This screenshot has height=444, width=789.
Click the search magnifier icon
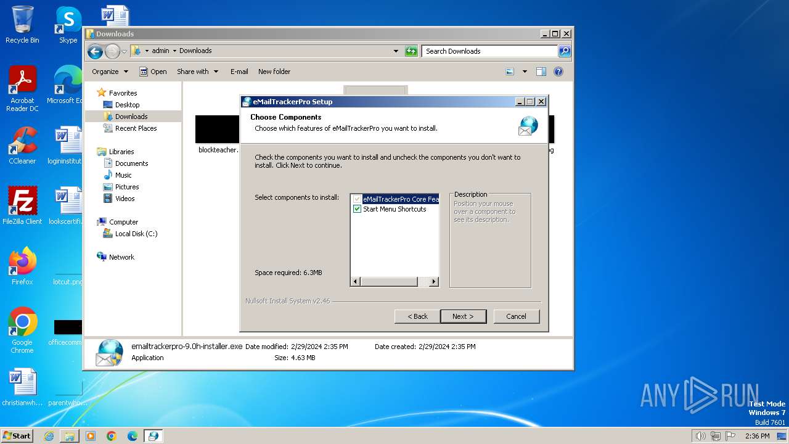click(x=565, y=51)
